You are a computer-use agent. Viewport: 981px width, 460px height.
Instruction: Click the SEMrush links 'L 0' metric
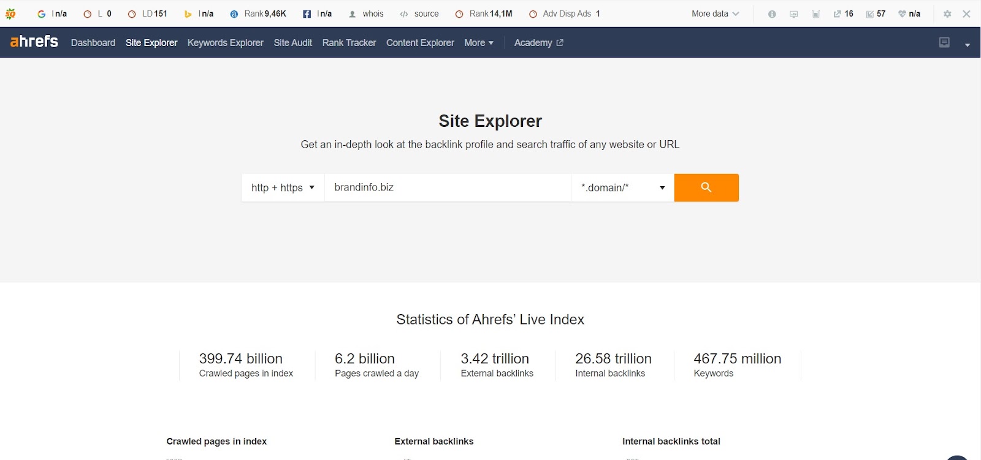click(97, 13)
